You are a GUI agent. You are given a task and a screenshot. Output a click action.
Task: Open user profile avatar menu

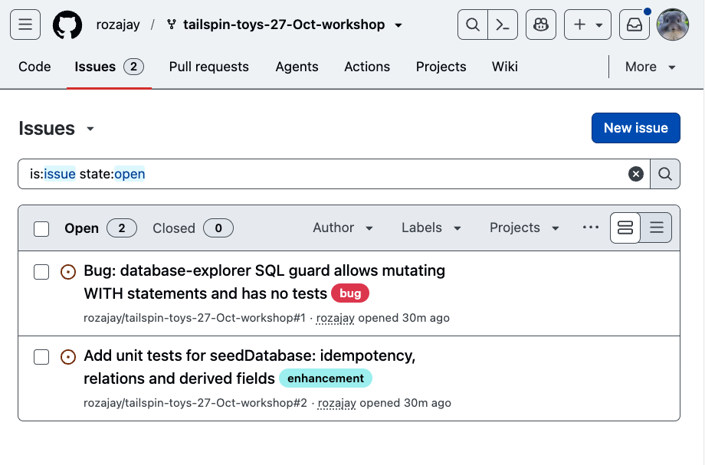click(673, 25)
